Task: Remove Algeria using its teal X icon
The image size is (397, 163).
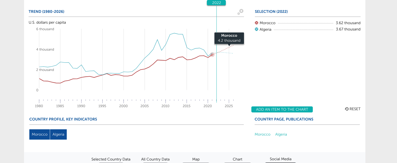Action: (x=256, y=29)
